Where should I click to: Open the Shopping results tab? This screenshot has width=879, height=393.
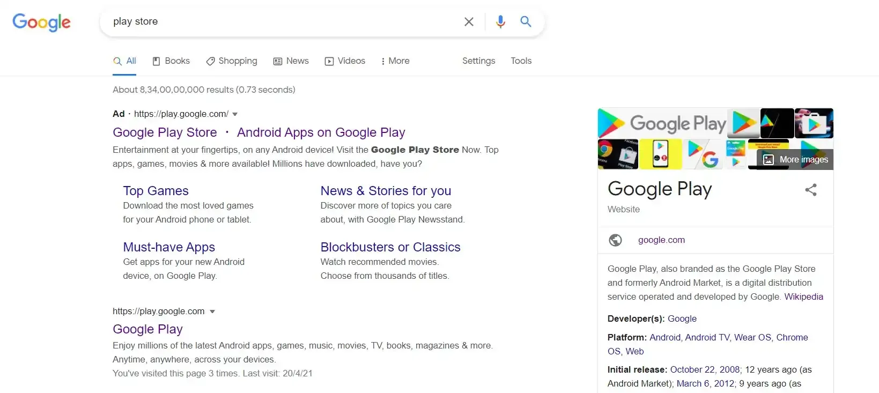coord(232,61)
